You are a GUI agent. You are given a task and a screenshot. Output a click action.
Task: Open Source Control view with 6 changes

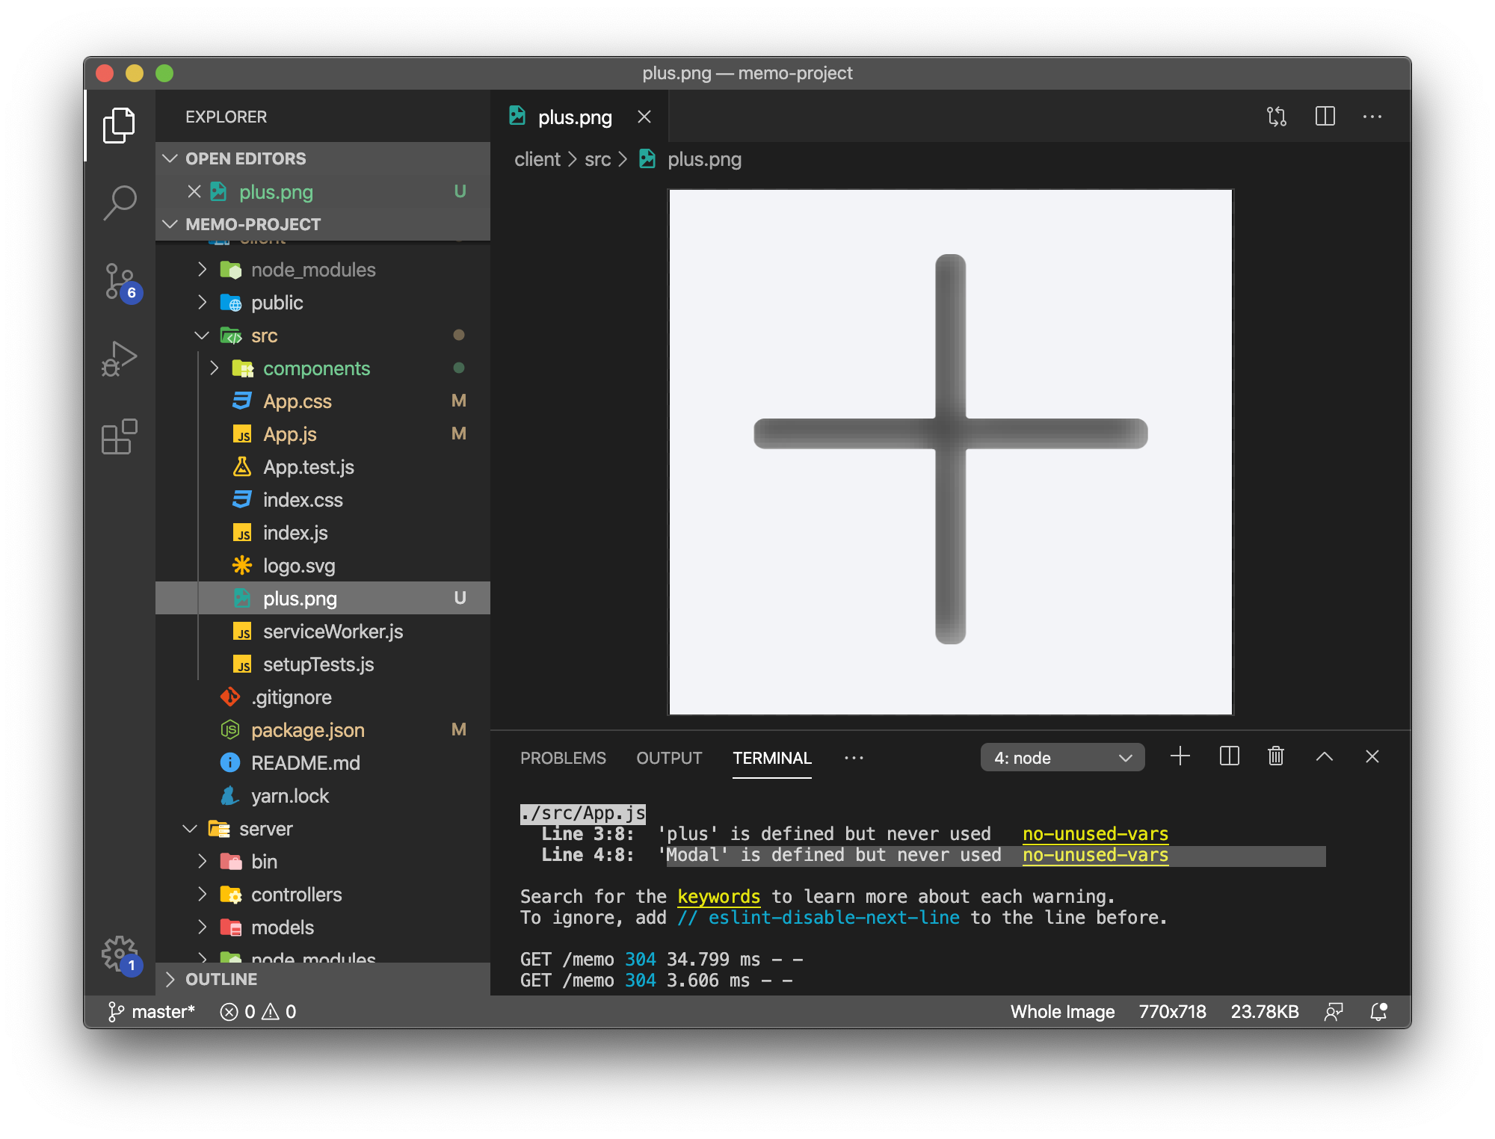click(x=120, y=282)
